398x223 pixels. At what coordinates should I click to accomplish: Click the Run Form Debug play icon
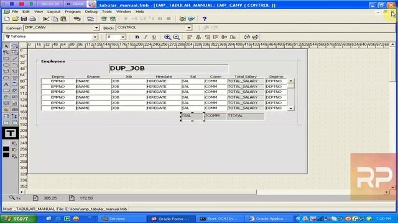tap(126, 19)
